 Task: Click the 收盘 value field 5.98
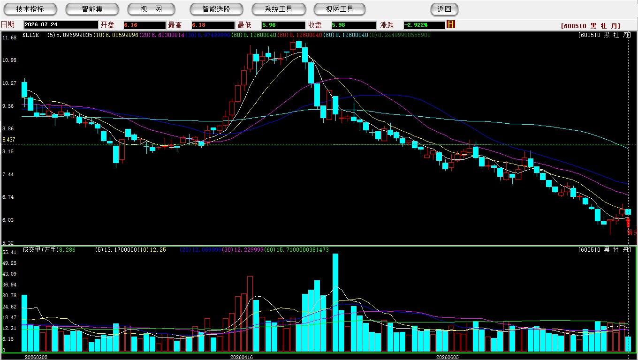point(353,25)
